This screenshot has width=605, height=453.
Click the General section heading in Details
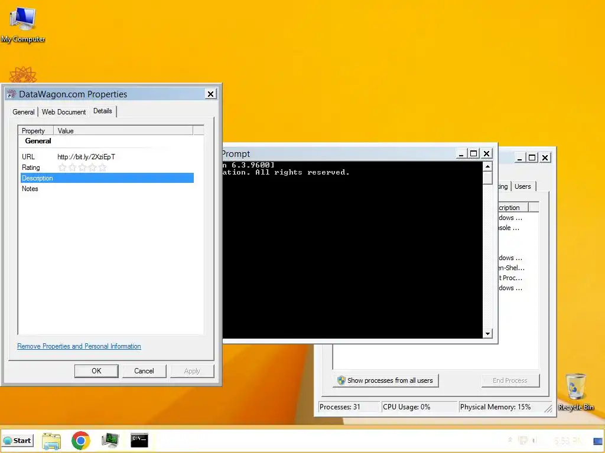(x=38, y=141)
